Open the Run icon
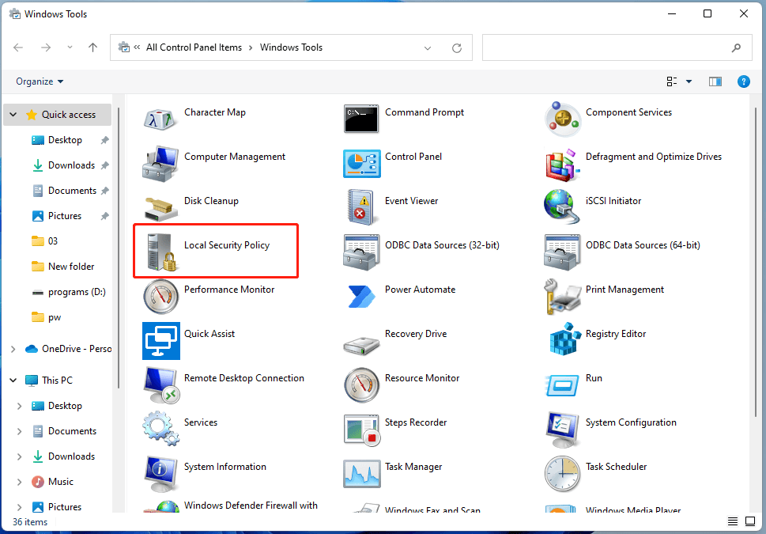This screenshot has height=534, width=766. pos(562,385)
